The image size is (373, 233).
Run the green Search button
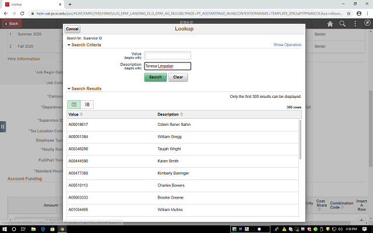[x=156, y=77]
